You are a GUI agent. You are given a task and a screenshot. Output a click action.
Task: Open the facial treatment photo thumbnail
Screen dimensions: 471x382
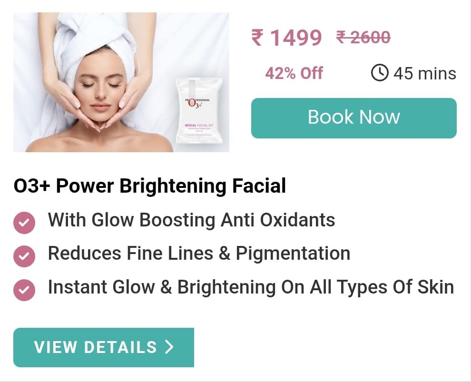121,82
